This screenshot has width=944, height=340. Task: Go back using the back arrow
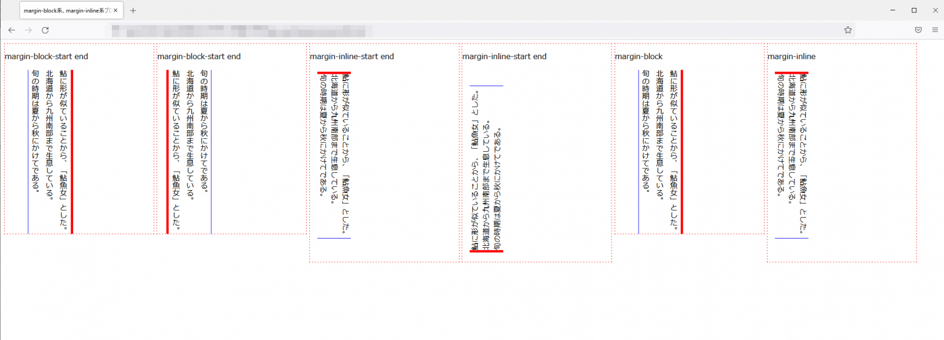(11, 30)
